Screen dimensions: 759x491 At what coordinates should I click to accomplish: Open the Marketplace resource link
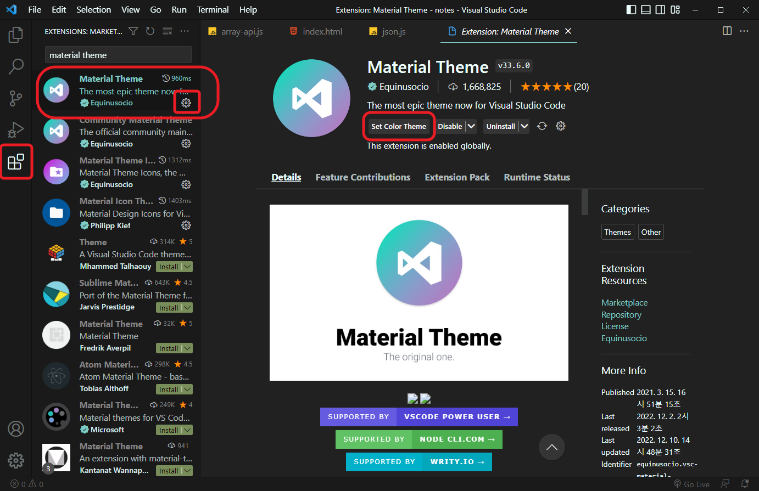coord(624,303)
